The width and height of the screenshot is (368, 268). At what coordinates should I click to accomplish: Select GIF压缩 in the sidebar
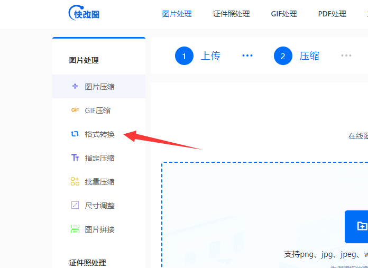(x=99, y=110)
